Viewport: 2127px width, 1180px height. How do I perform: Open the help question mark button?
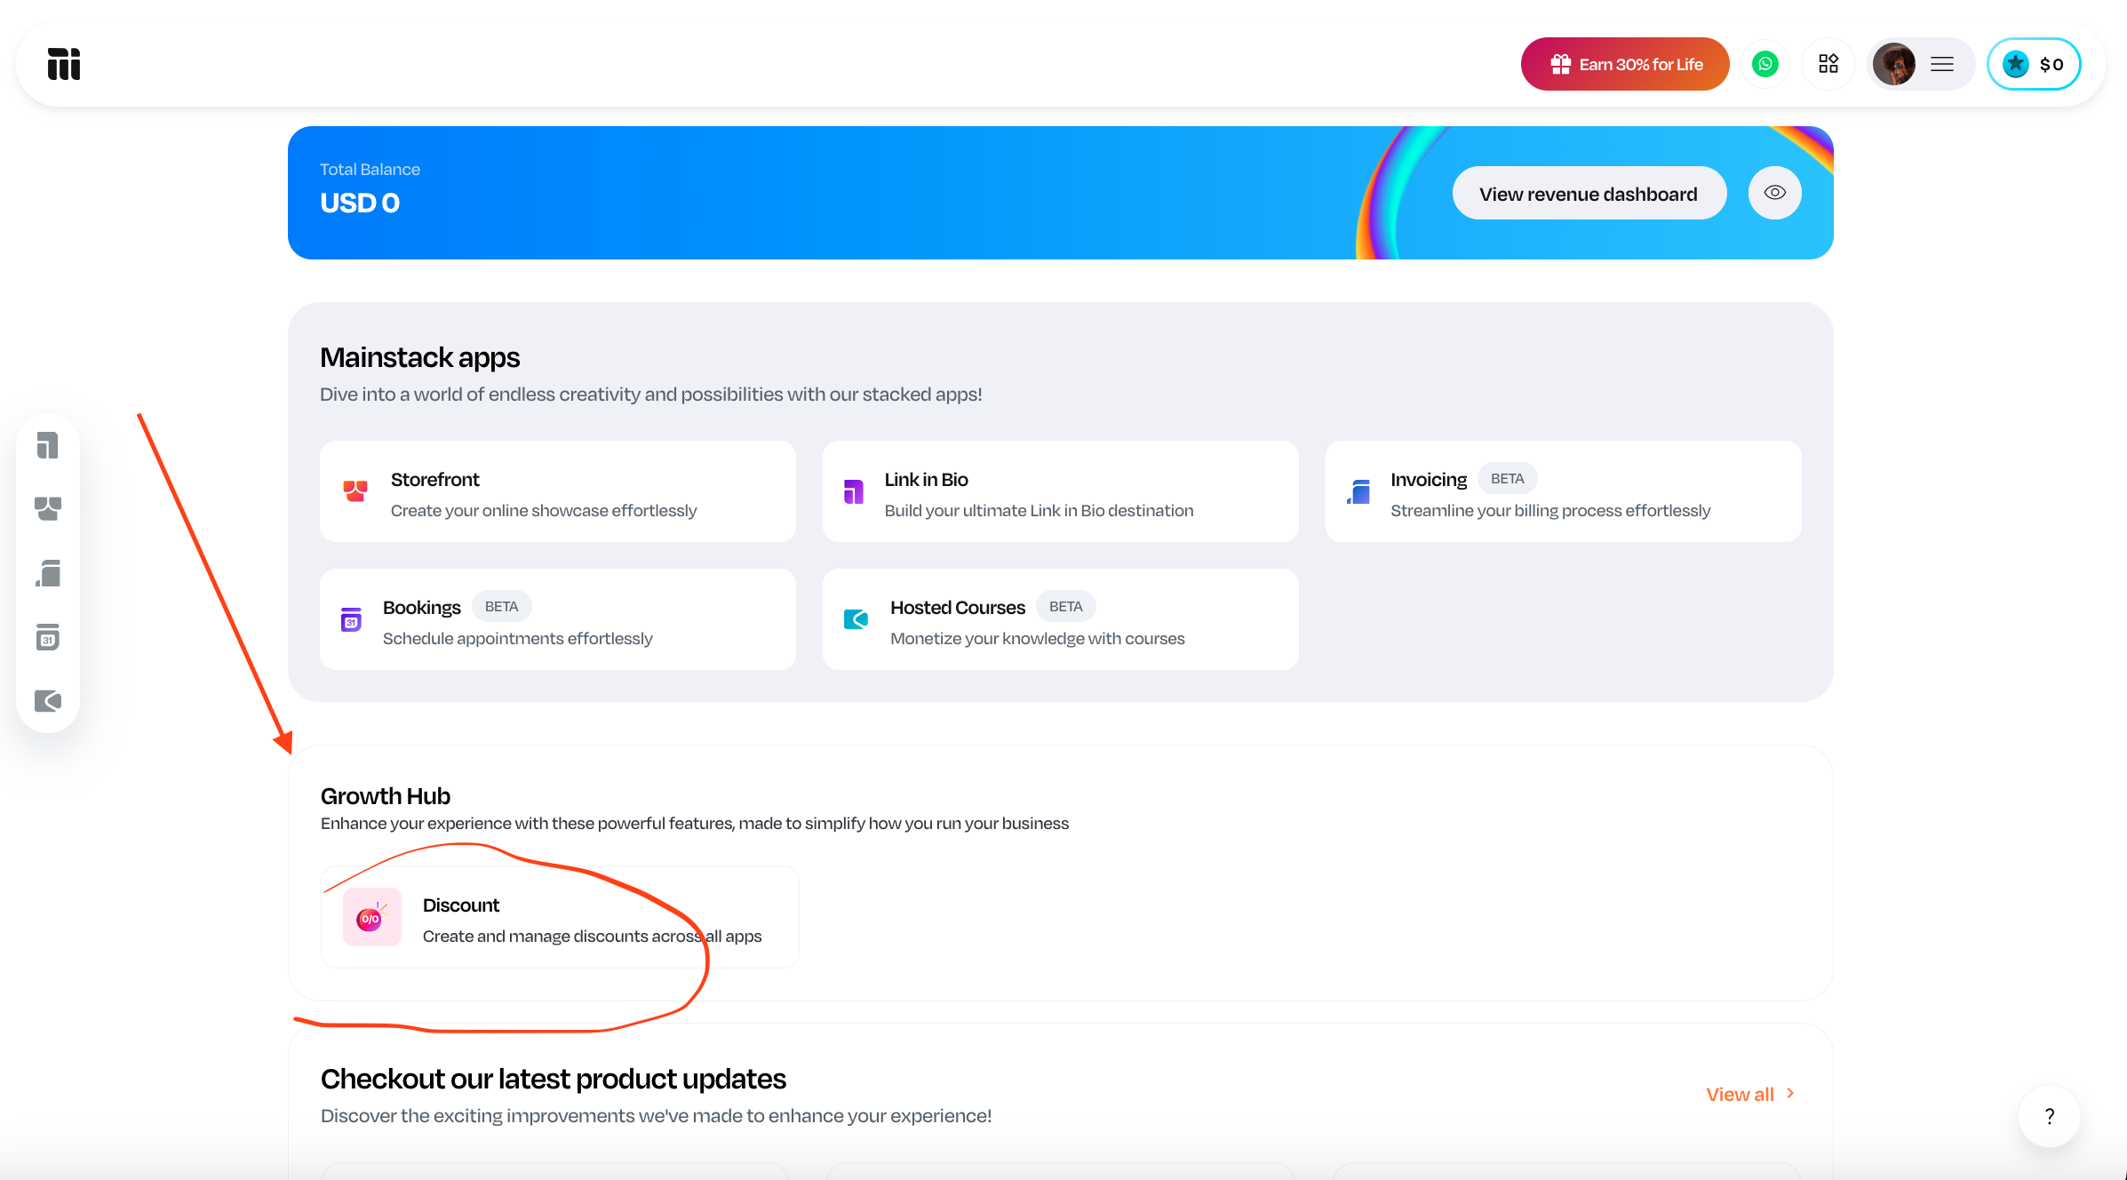click(x=2049, y=1116)
